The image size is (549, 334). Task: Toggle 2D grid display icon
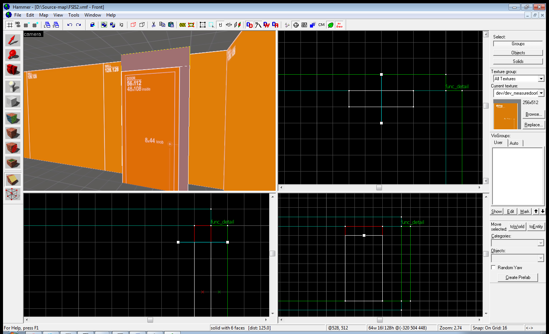(x=10, y=25)
